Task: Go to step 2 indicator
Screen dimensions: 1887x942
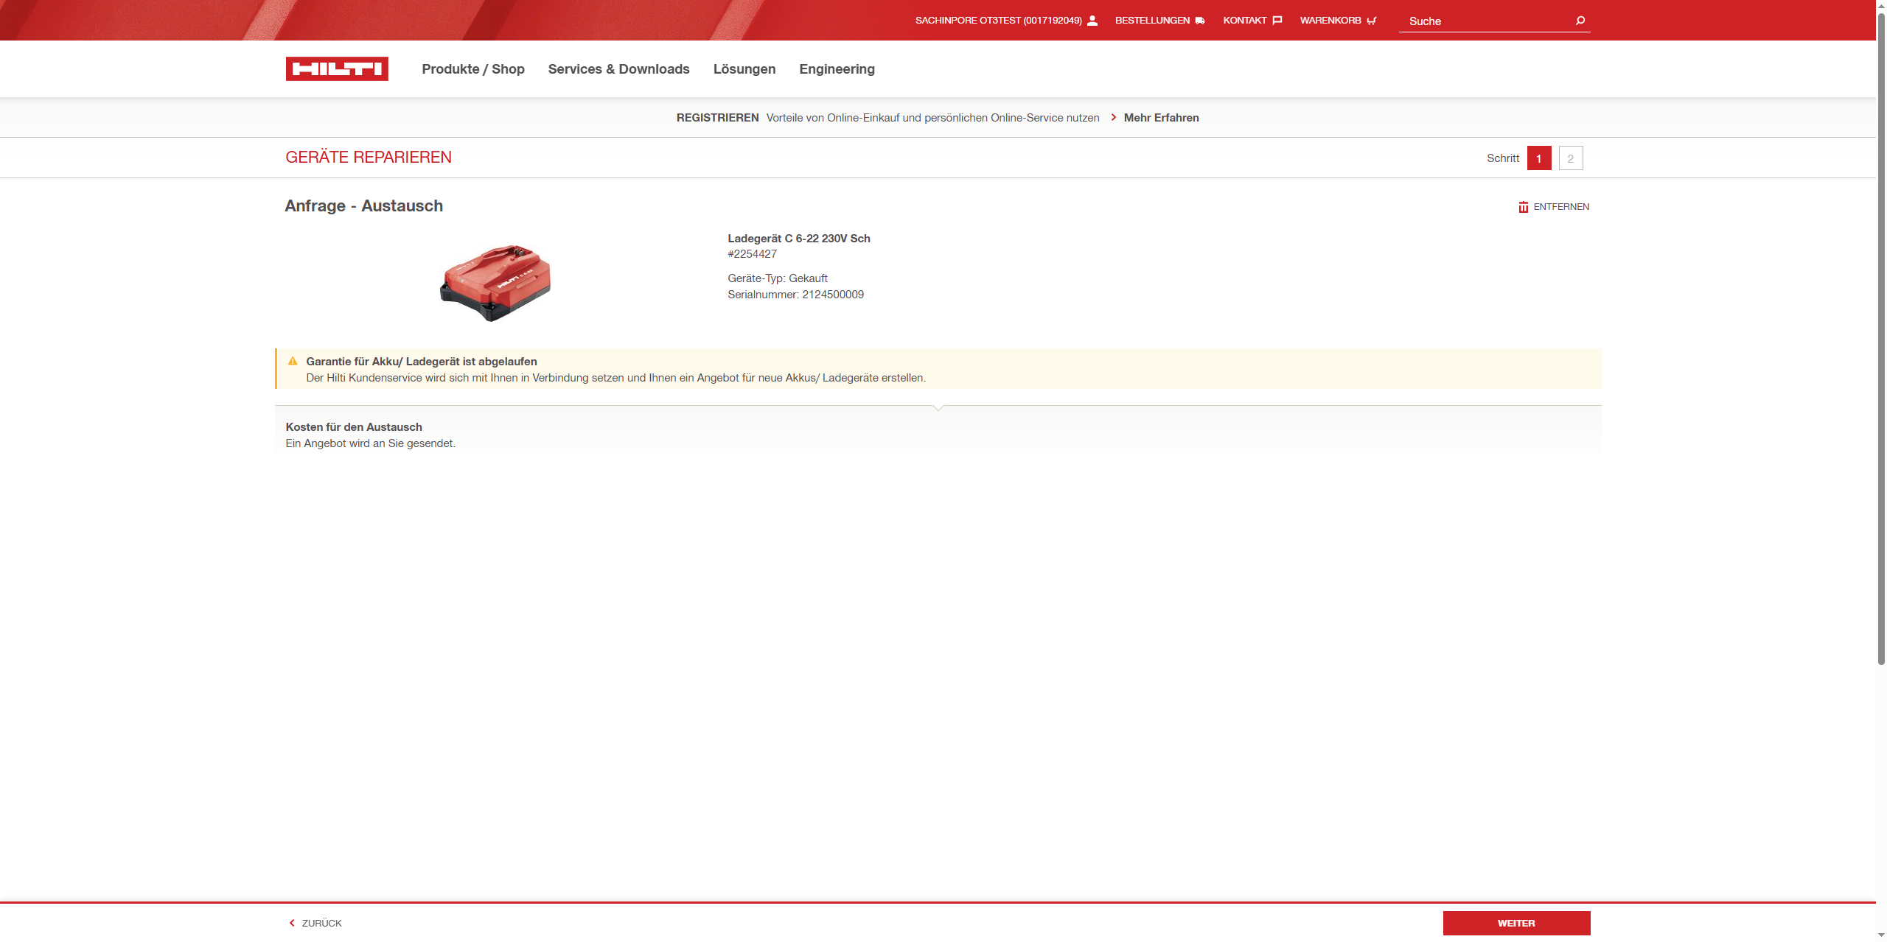Action: point(1571,158)
